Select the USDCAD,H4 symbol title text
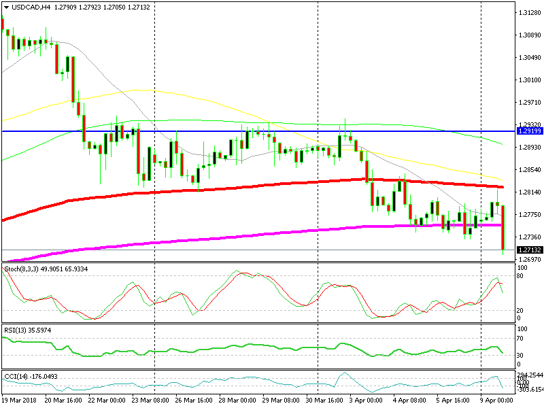 point(31,7)
